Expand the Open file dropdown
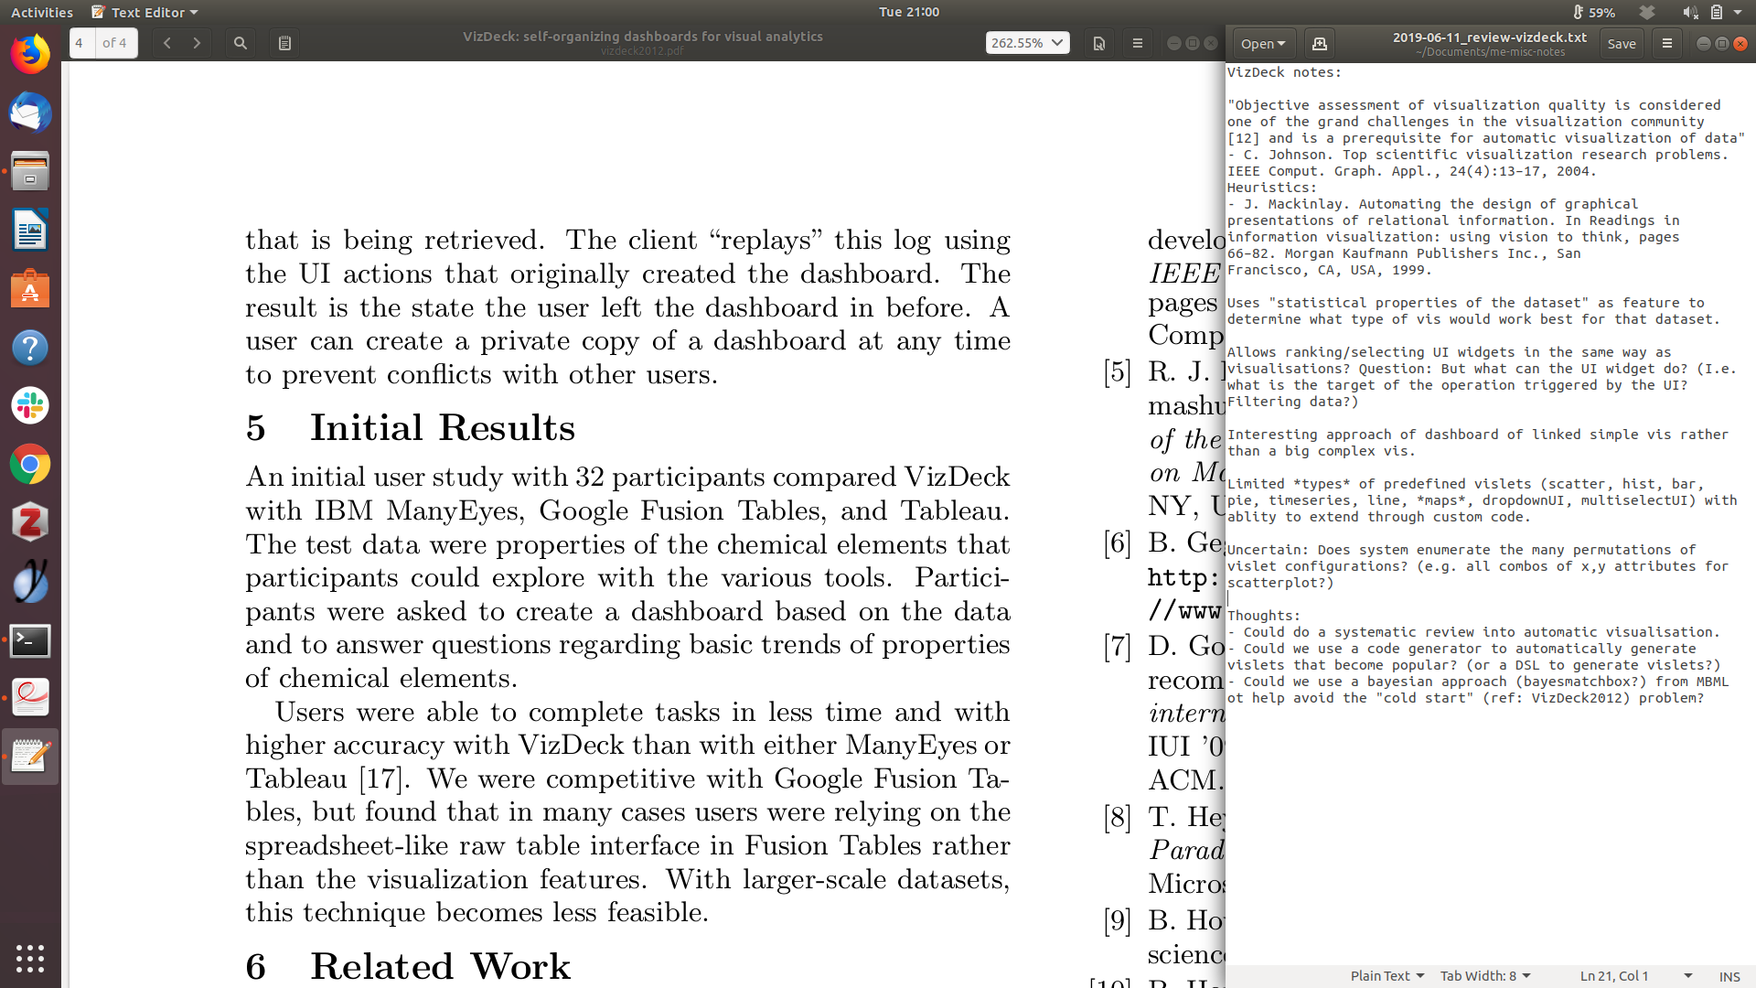Screen dimensions: 1756x988 point(1263,43)
